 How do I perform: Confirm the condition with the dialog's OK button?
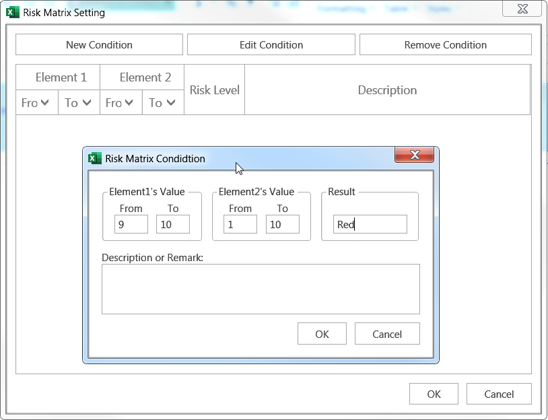pyautogui.click(x=322, y=334)
